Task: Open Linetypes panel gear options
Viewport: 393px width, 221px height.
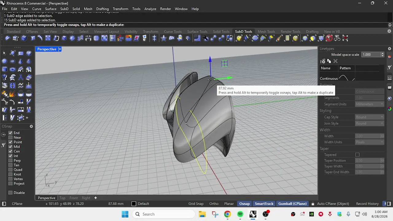Action: (390, 48)
